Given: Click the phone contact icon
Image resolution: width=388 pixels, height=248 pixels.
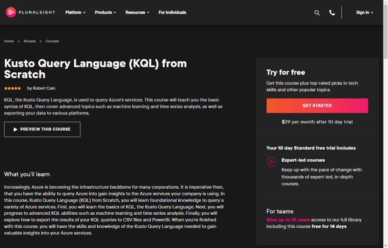Looking at the screenshot, I should pyautogui.click(x=332, y=12).
